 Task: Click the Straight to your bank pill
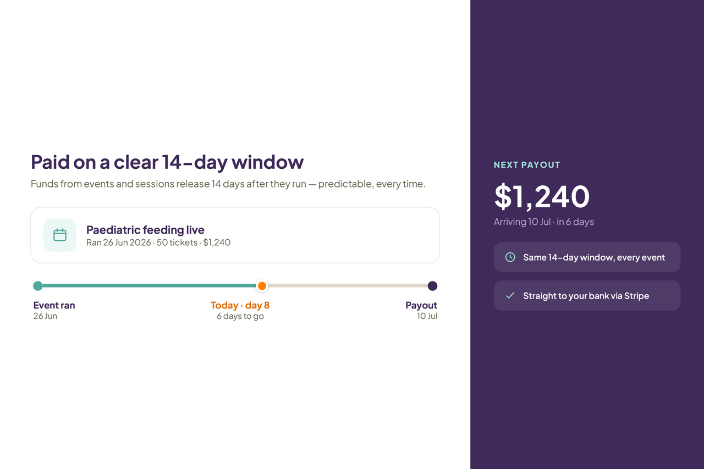587,296
